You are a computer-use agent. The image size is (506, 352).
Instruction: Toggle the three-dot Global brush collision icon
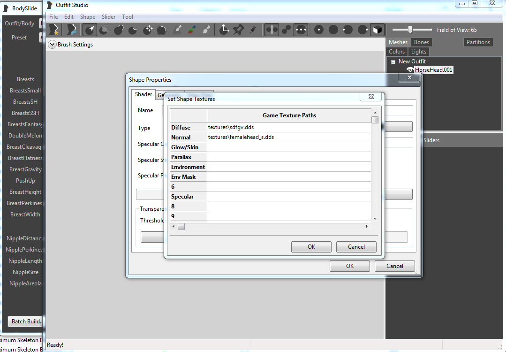point(301,30)
